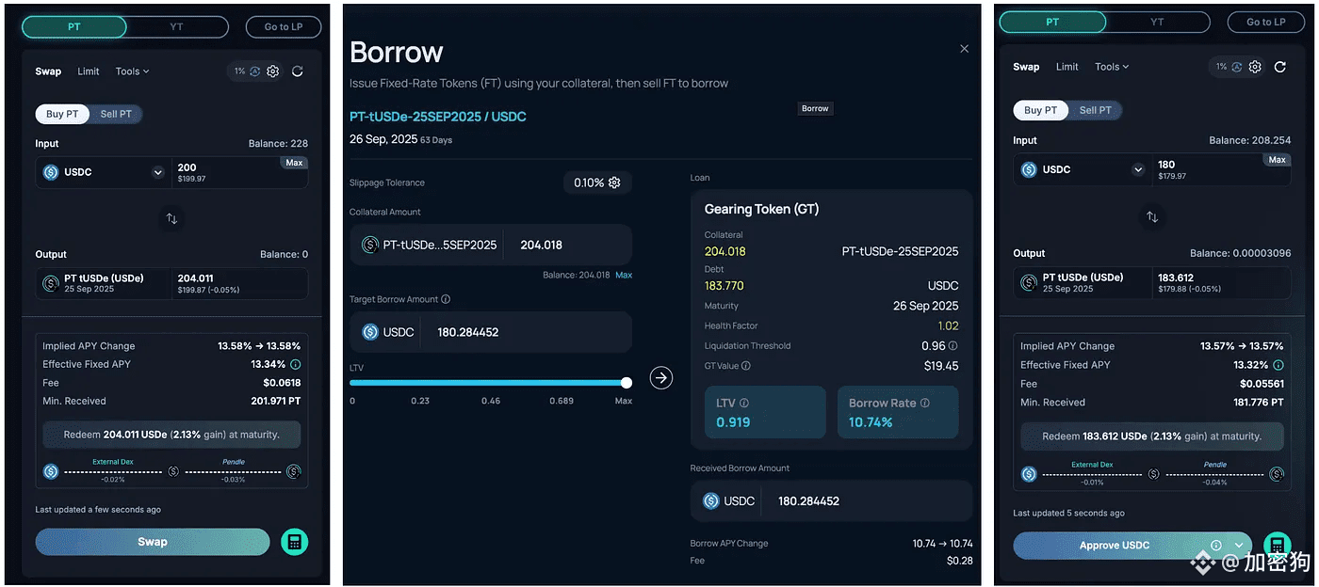Click swap direction arrows under the 200 input
The width and height of the screenshot is (1319, 587).
click(x=171, y=218)
